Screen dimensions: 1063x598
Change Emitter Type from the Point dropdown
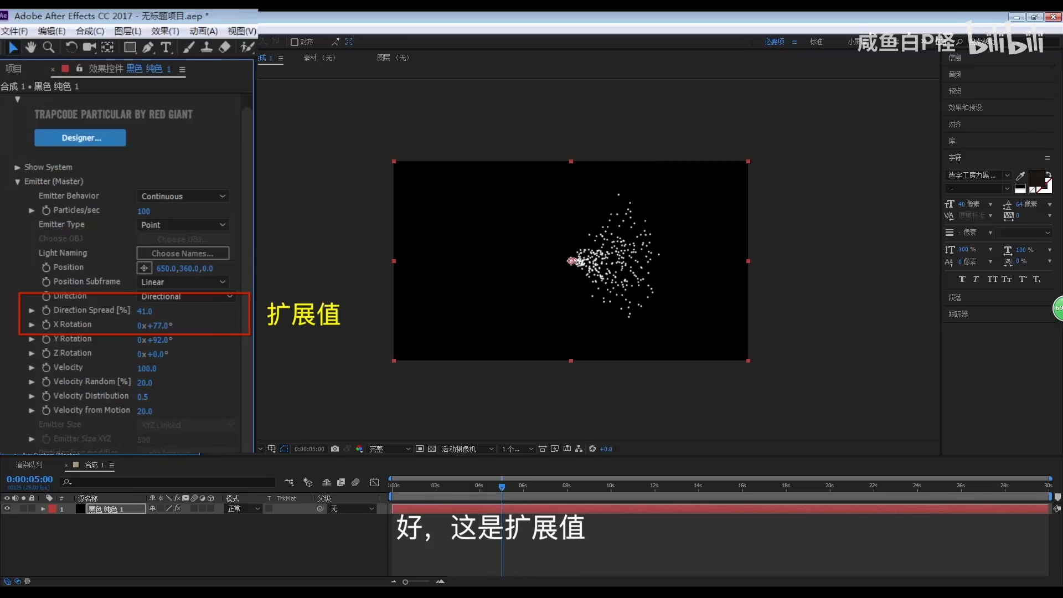point(183,225)
